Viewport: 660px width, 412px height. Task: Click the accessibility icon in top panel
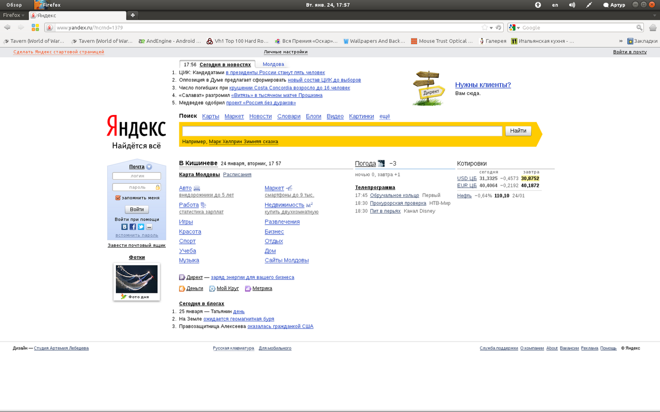point(538,5)
